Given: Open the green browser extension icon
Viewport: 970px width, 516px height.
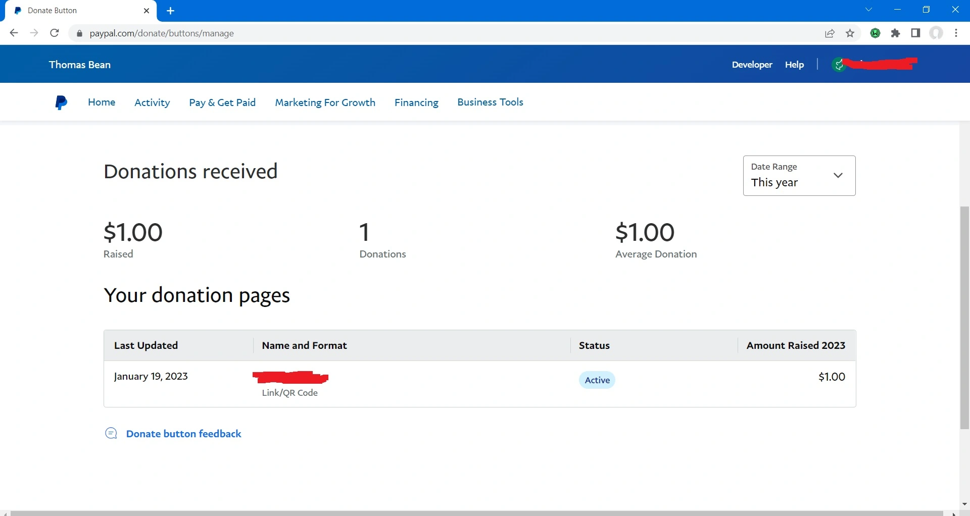Looking at the screenshot, I should click(876, 33).
